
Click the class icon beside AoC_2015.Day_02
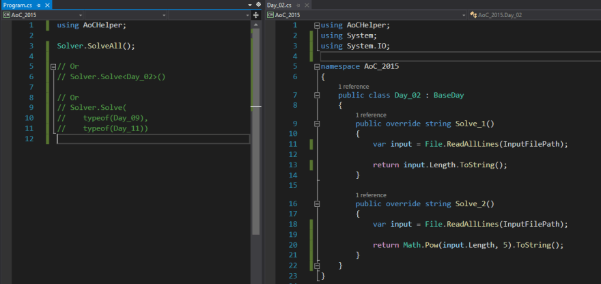pos(474,15)
